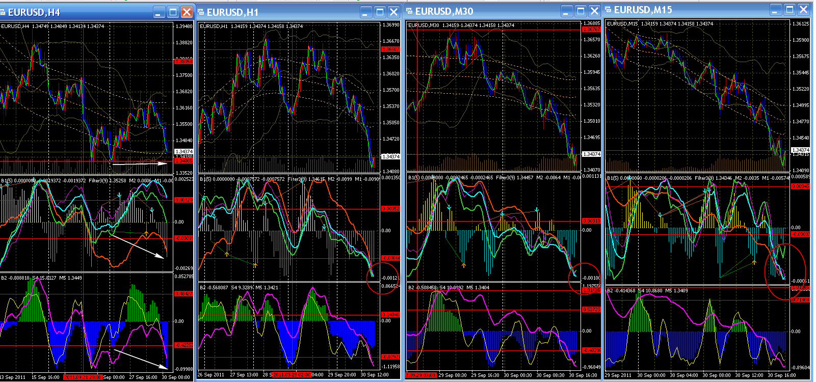The width and height of the screenshot is (816, 382).
Task: Select the 'EURUSD,H4 1.34749' quote label in chart
Action: coord(24,26)
